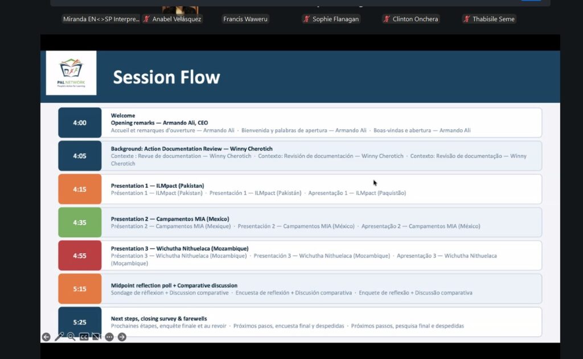Click the bold Welcome heading
Image resolution: width=583 pixels, height=359 pixels.
pyautogui.click(x=123, y=115)
